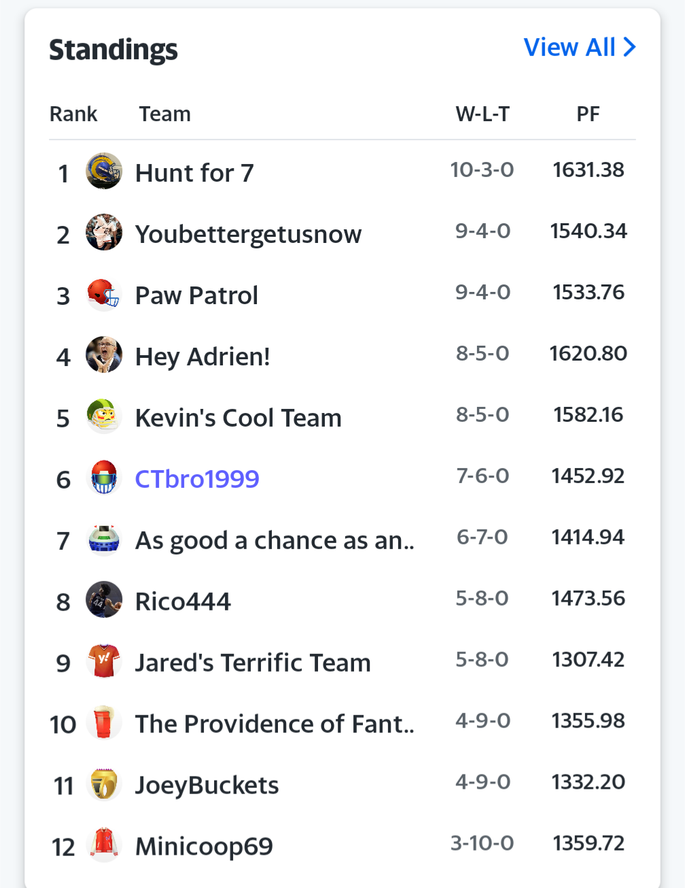Open the stadium icon for As good a chance

pos(104,538)
